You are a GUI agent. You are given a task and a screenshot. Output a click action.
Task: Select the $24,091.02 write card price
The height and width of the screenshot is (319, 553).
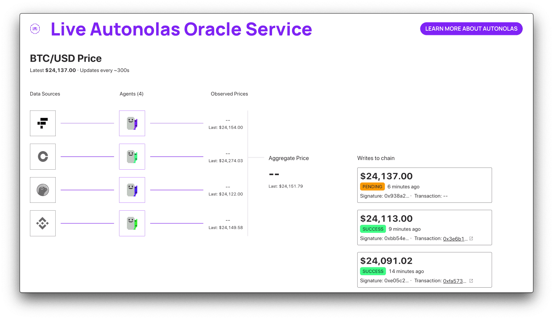tap(386, 261)
